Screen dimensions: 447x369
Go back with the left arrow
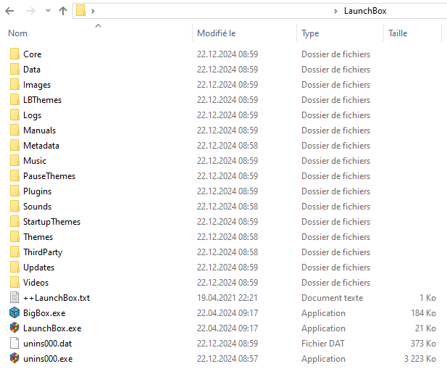[x=9, y=11]
